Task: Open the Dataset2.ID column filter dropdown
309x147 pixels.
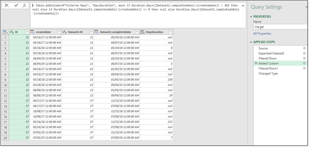Action: click(x=91, y=32)
